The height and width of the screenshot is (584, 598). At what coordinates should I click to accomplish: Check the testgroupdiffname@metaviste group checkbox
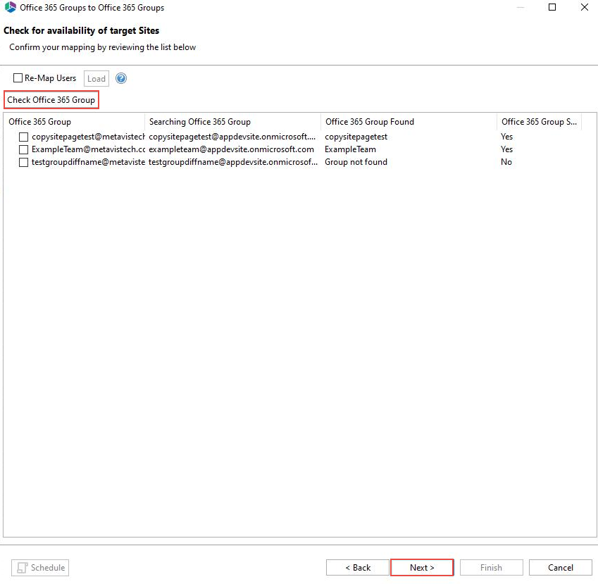click(24, 162)
